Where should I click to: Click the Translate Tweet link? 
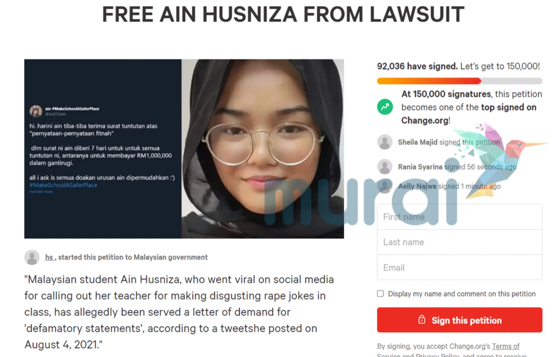[41, 192]
